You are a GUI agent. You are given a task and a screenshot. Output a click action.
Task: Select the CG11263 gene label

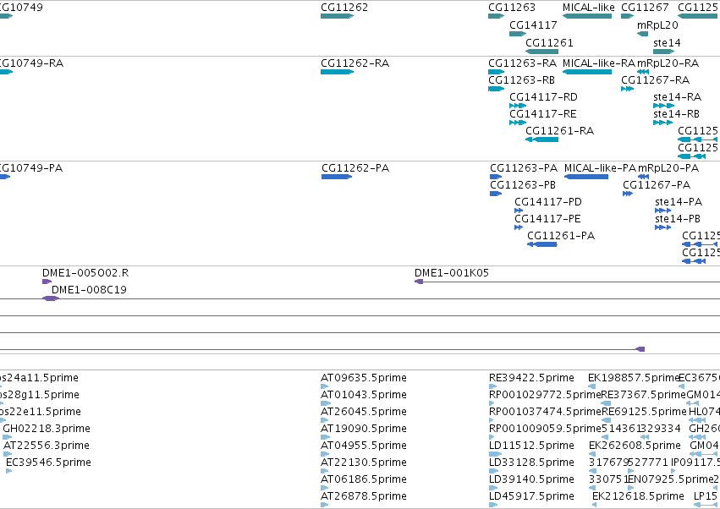click(512, 8)
